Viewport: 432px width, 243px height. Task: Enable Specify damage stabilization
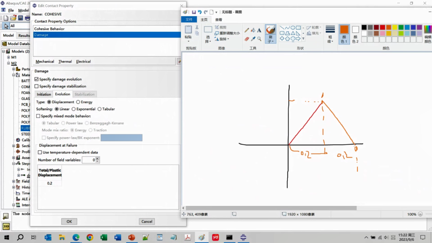(x=36, y=86)
